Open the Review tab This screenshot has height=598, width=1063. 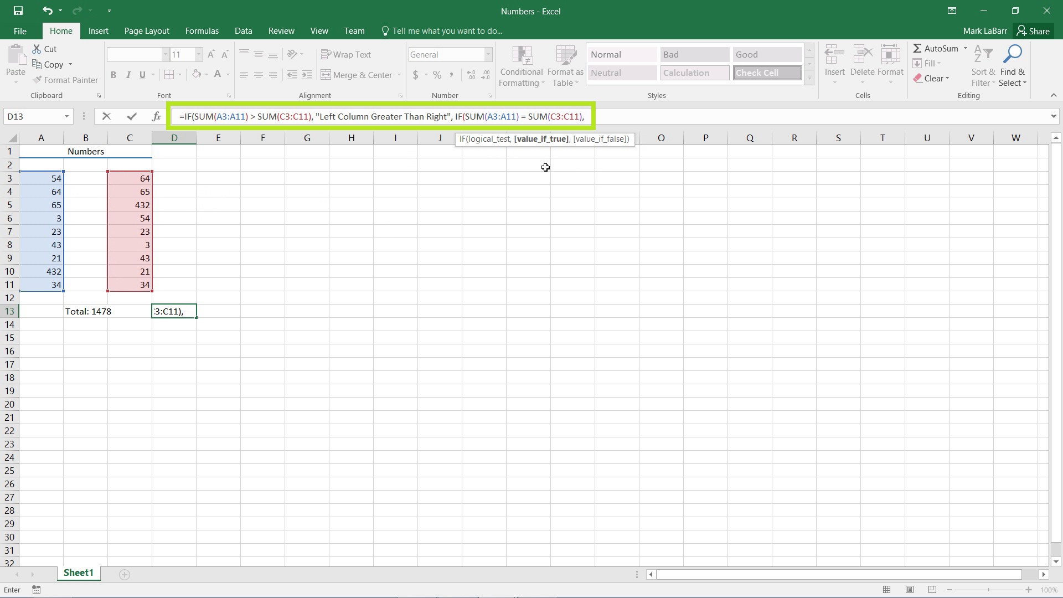point(281,30)
